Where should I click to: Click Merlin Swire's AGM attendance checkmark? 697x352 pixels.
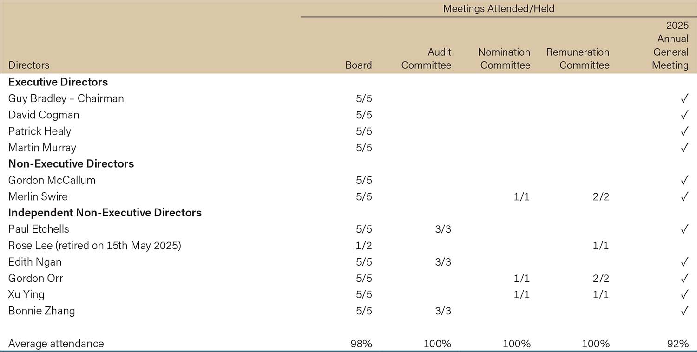click(x=684, y=196)
